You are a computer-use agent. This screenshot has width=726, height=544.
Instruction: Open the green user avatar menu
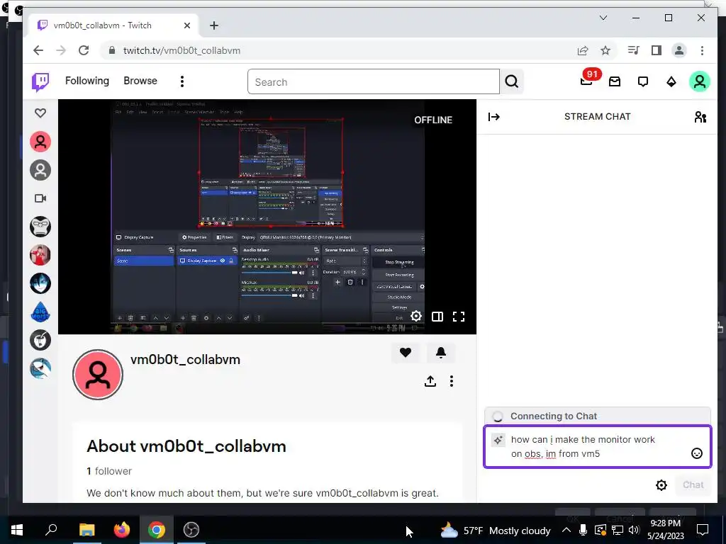700,82
